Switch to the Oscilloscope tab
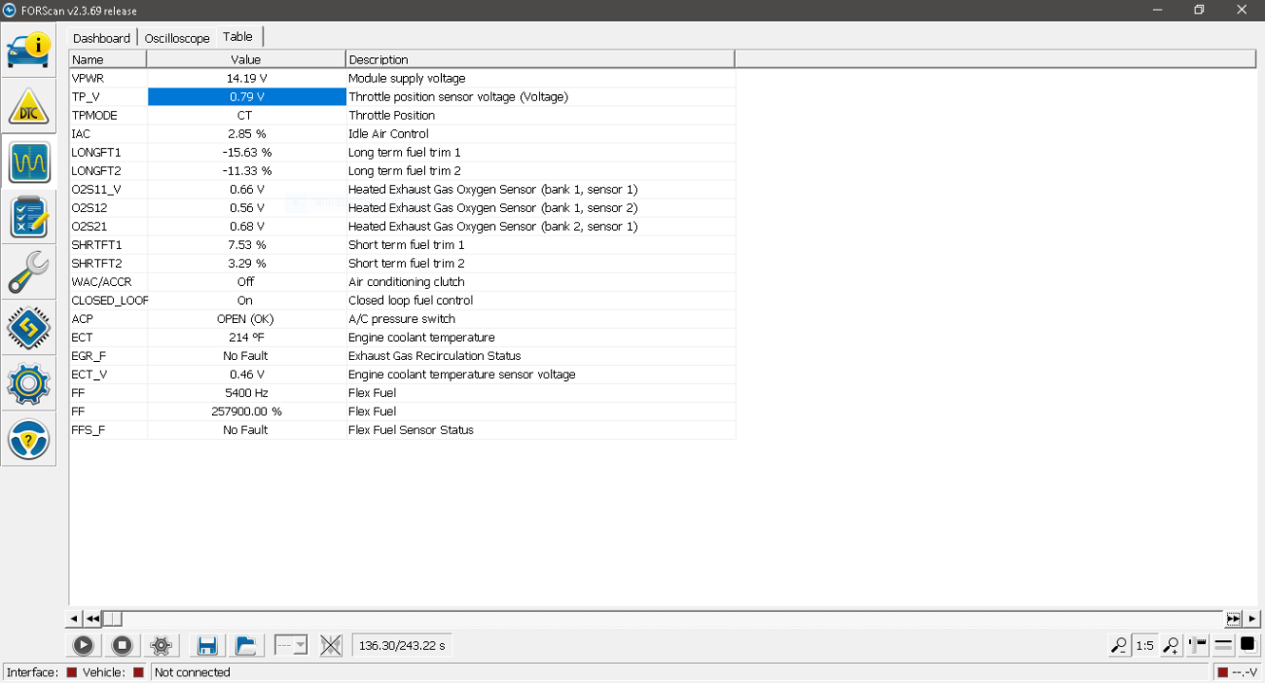The height and width of the screenshot is (683, 1265). coord(177,38)
